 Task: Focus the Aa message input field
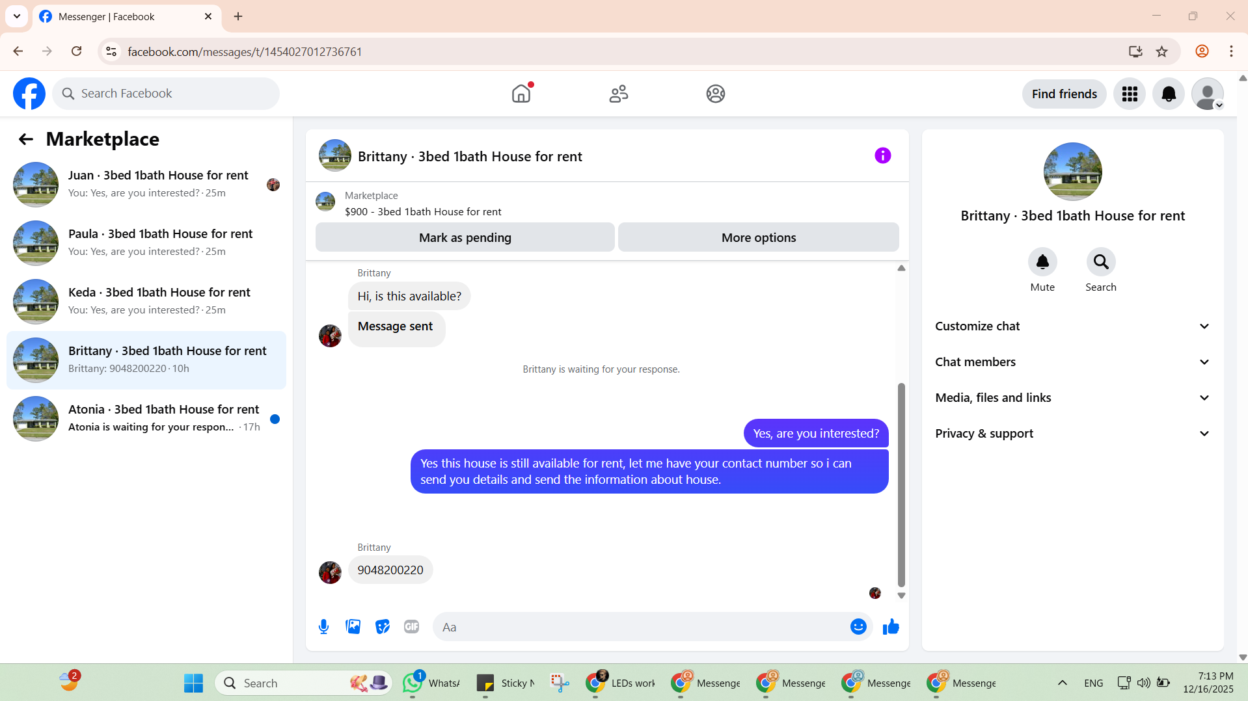(x=641, y=627)
